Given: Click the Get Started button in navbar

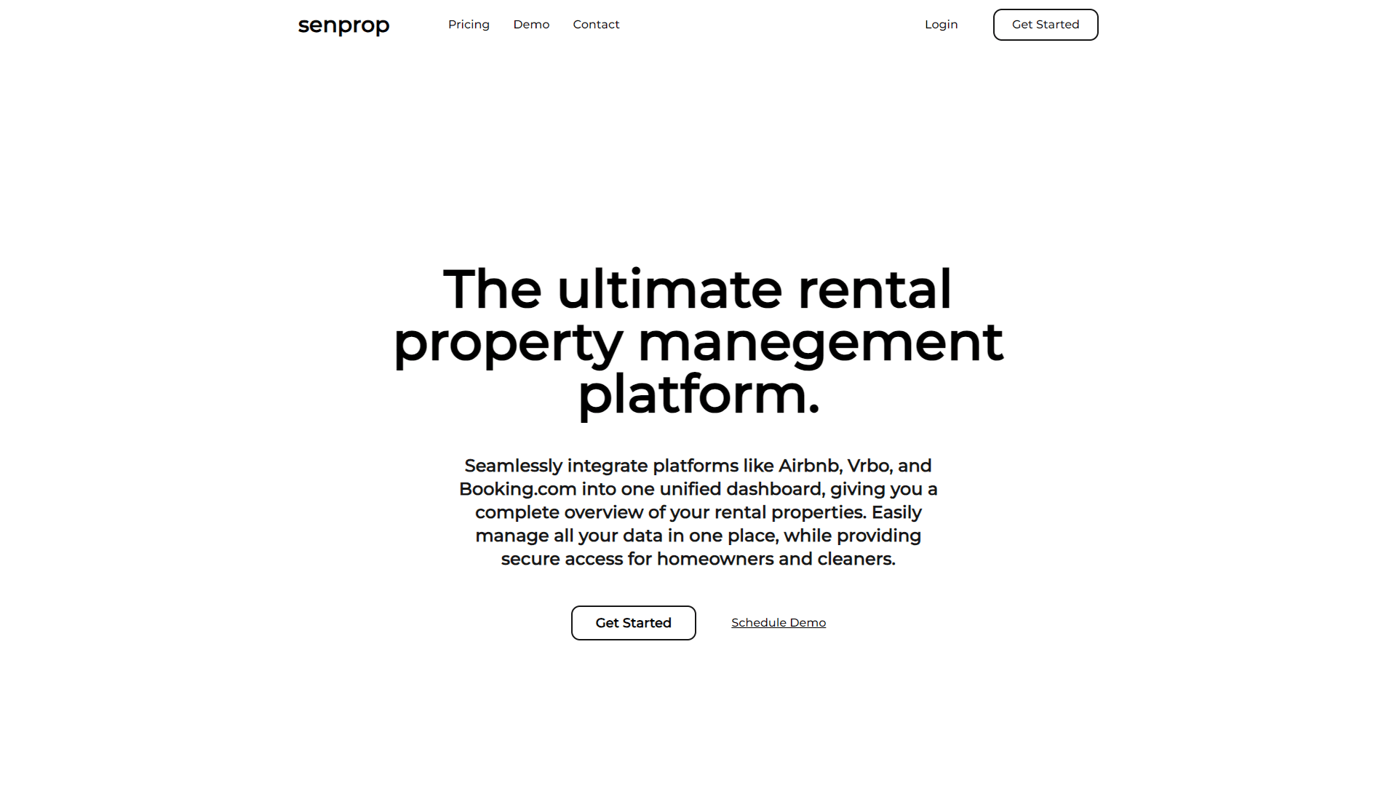Looking at the screenshot, I should [1045, 24].
